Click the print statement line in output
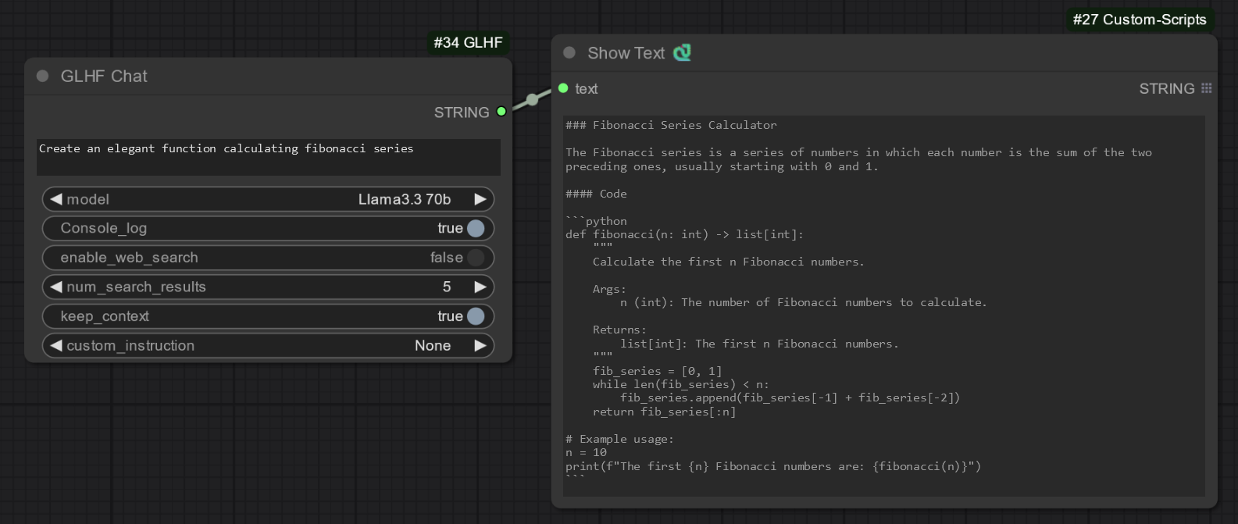This screenshot has width=1238, height=524. coord(773,466)
